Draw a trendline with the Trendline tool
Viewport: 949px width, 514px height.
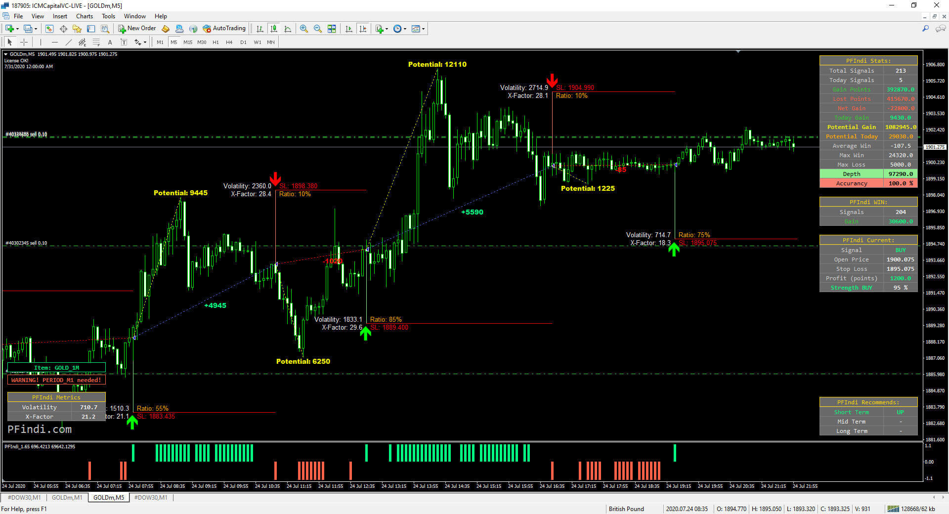[69, 42]
